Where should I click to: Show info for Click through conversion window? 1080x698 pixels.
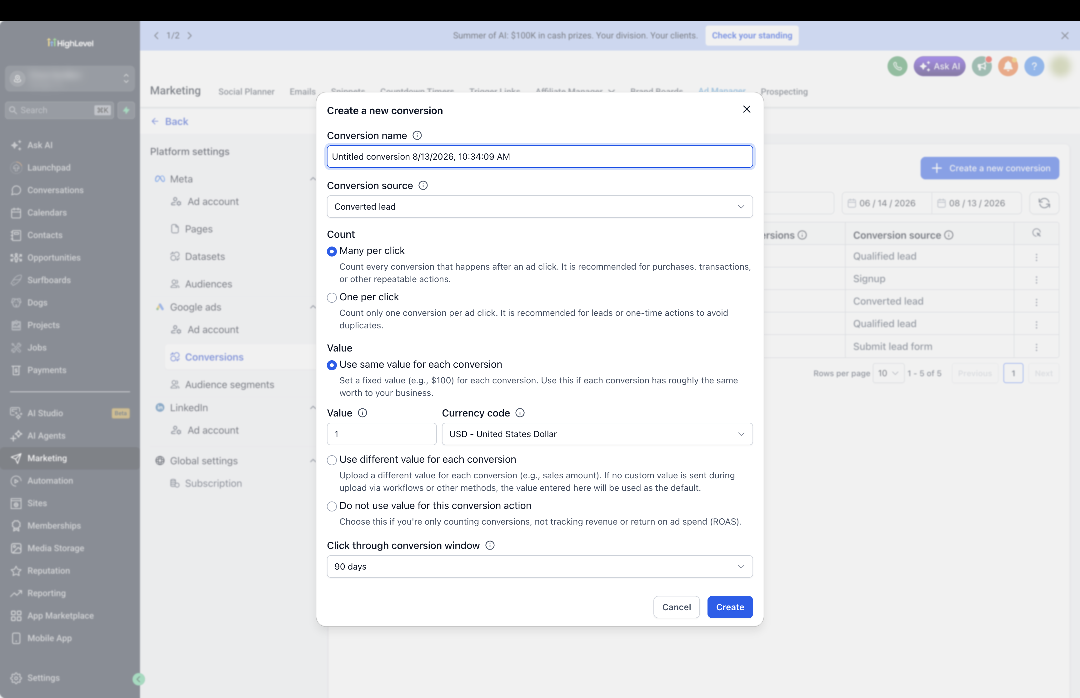(x=489, y=545)
